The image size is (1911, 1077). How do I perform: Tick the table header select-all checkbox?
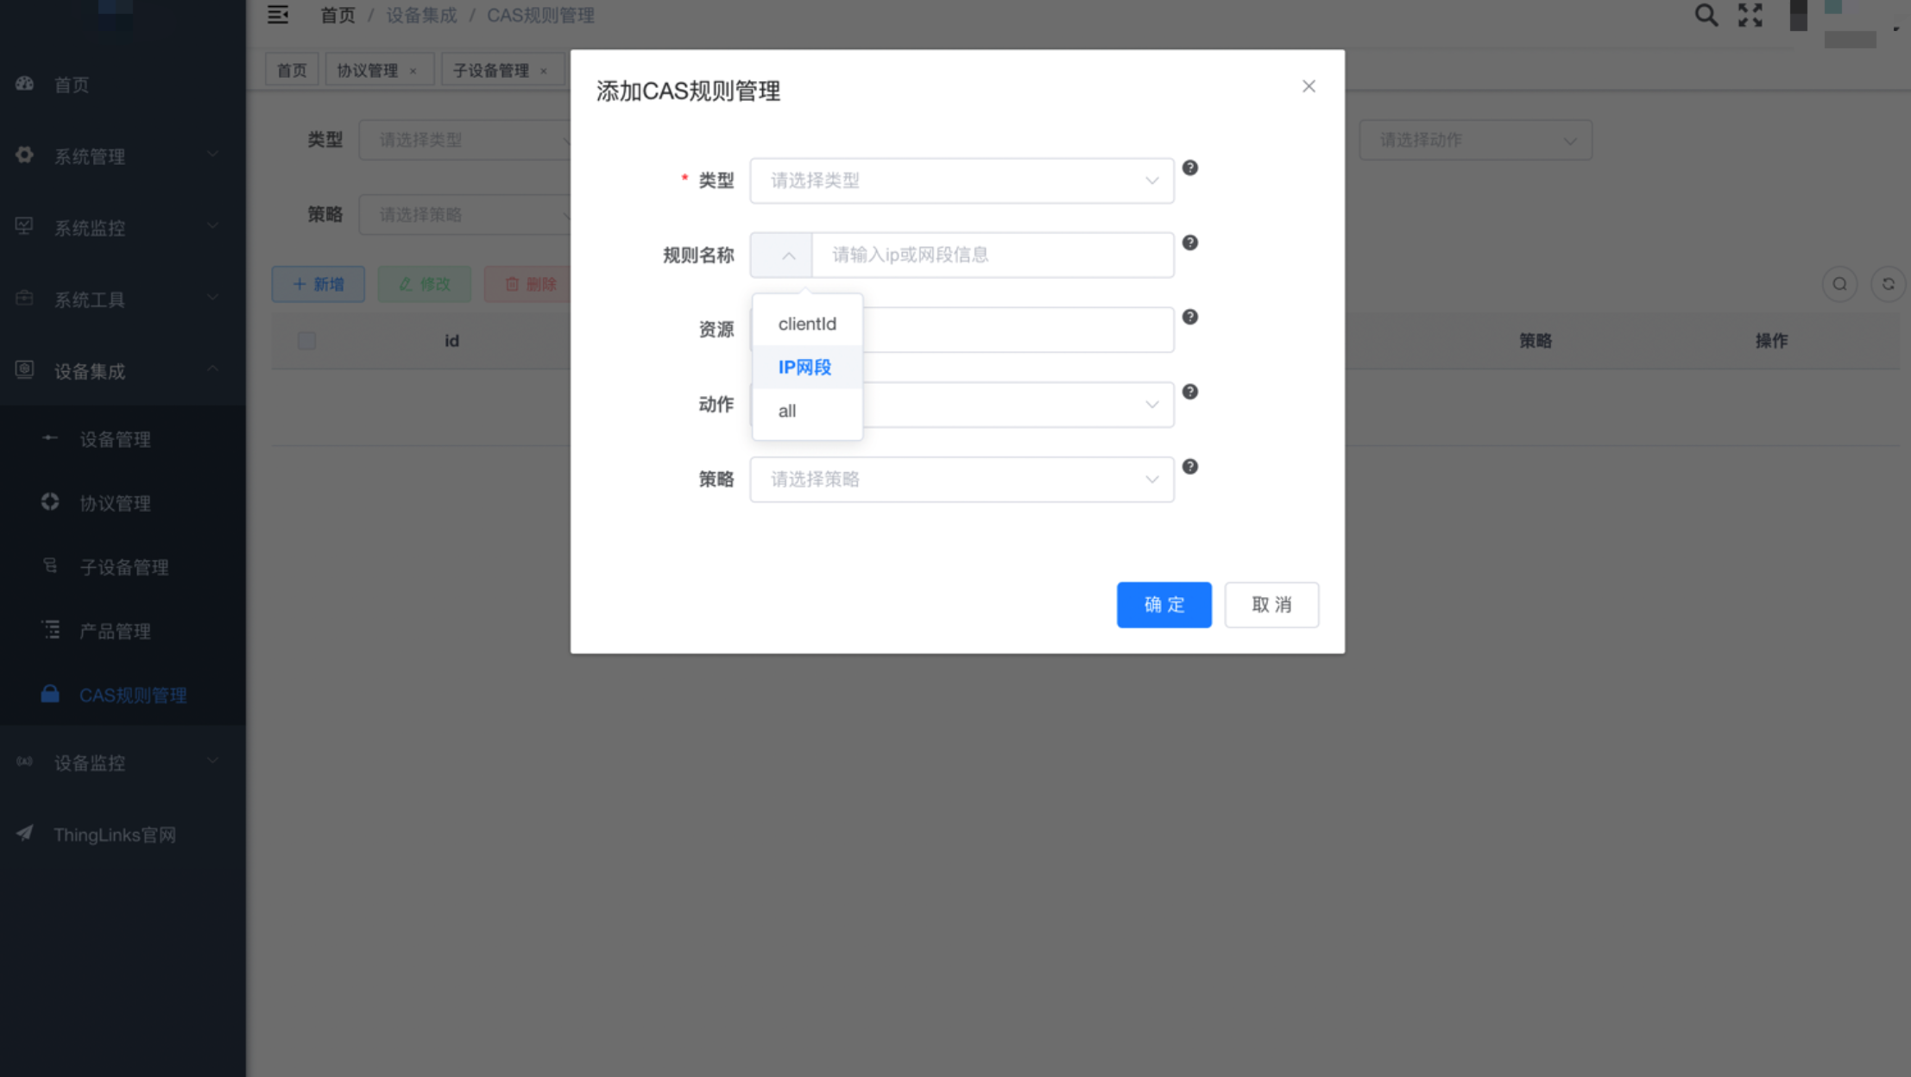click(306, 341)
